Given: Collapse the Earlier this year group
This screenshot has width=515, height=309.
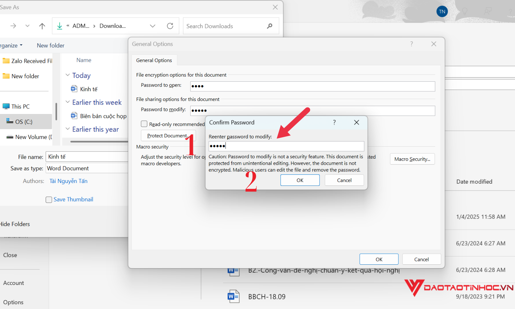Looking at the screenshot, I should (68, 129).
